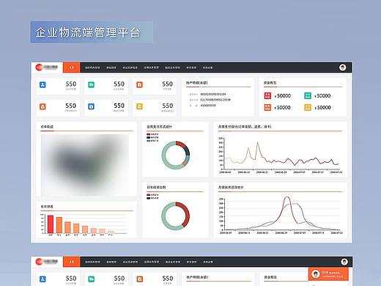Screen dimensions: 381x286
Task: Open the user avatar in lower dashboard navbar
Action: click(344, 262)
